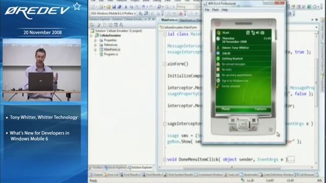The height and width of the screenshot is (183, 326).
Task: Tap Device unlocked on the emulator Today screen
Action: pyautogui.click(x=231, y=86)
